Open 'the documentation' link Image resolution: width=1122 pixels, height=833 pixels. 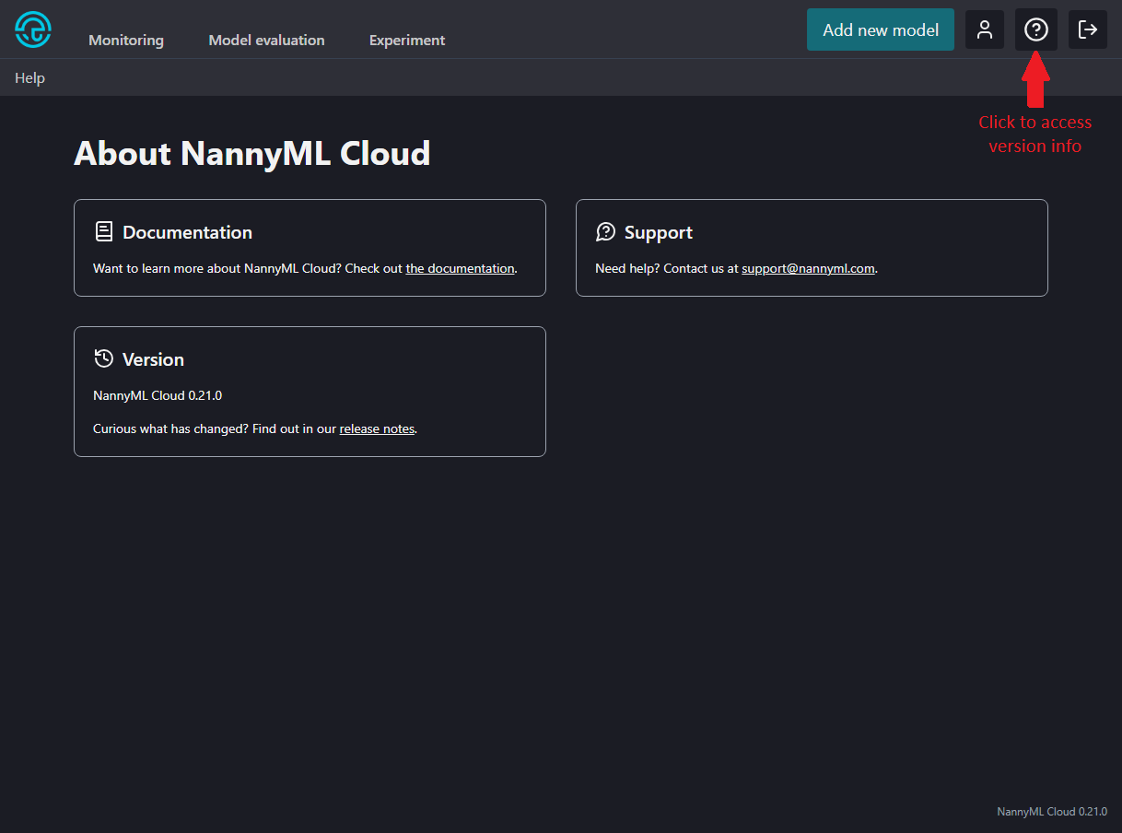click(460, 269)
